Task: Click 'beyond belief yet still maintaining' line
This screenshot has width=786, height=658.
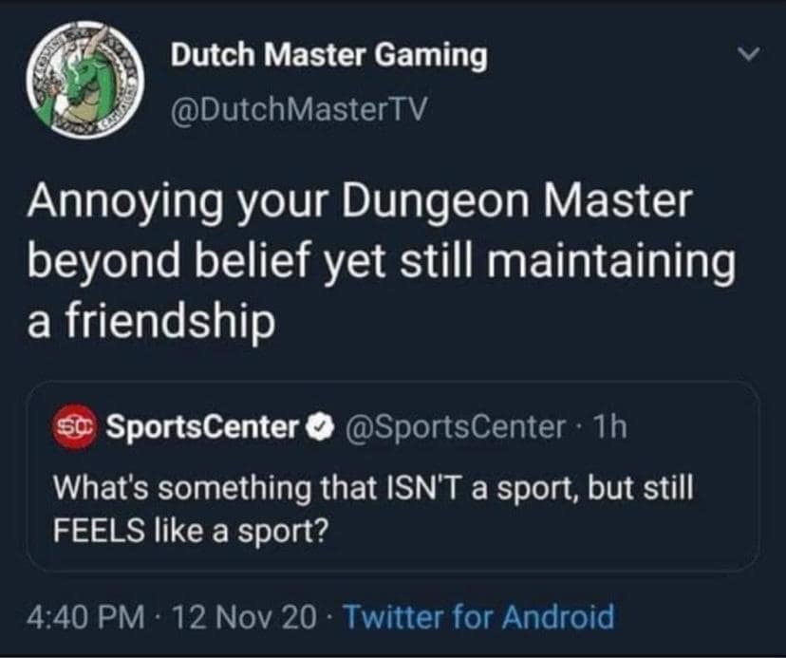Action: [382, 262]
